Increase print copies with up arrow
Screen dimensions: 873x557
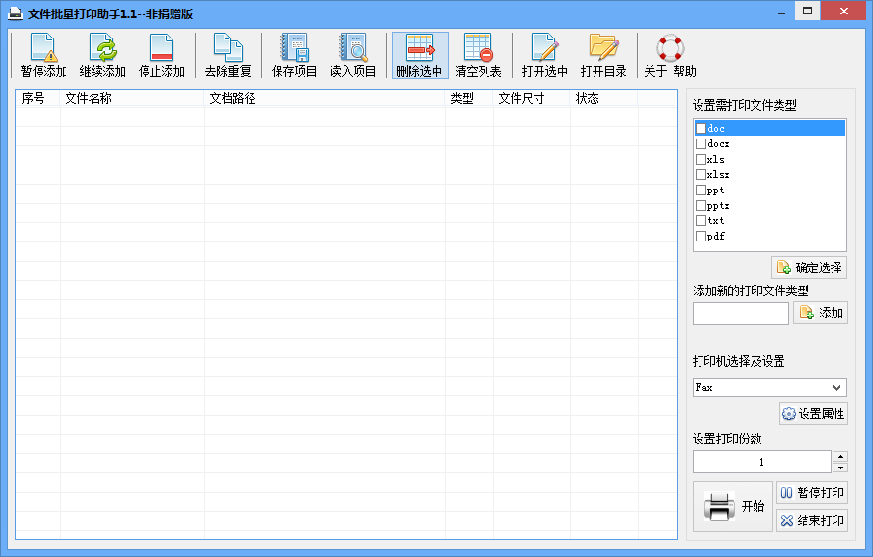pyautogui.click(x=840, y=456)
